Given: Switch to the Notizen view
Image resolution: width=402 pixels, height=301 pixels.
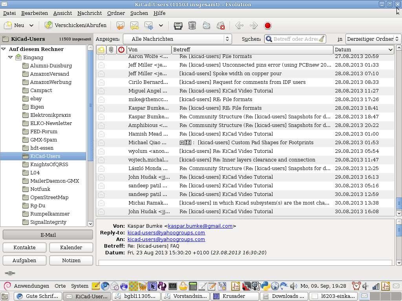Looking at the screenshot, I should tap(71, 260).
